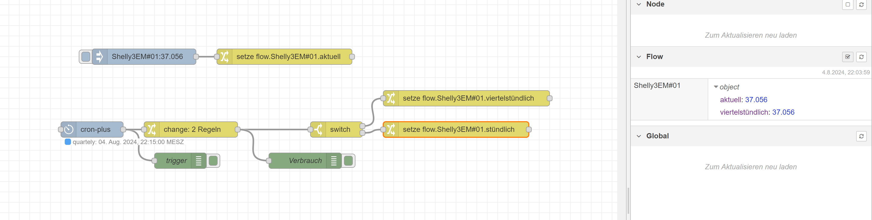Screen dimensions: 872x220
Task: Select the trigger debug node label
Action: coord(176,161)
